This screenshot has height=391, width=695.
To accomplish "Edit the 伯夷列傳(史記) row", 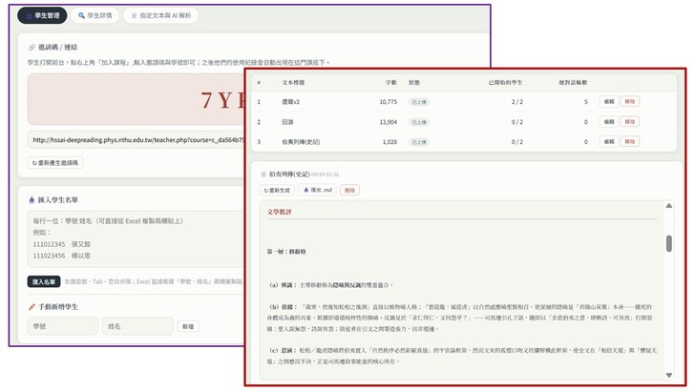I will pyautogui.click(x=609, y=142).
